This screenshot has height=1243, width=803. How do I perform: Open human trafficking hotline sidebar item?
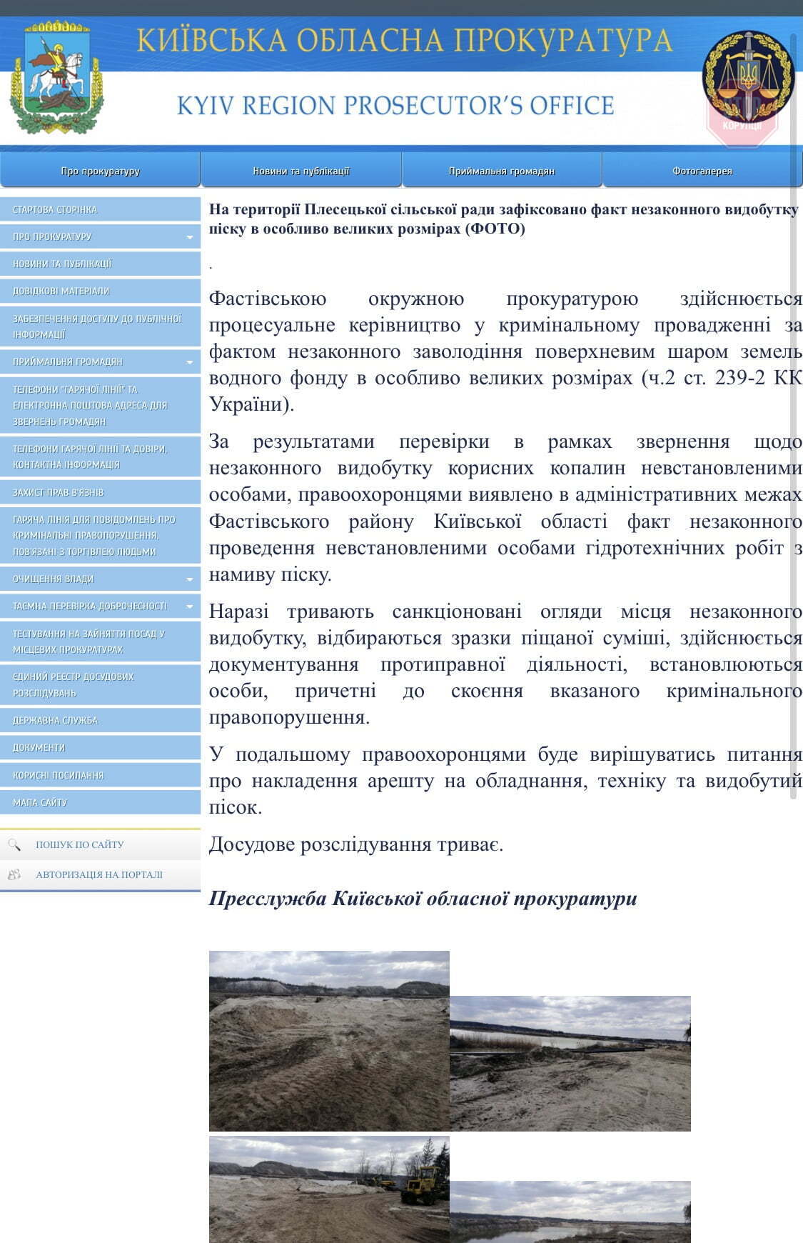(x=100, y=535)
